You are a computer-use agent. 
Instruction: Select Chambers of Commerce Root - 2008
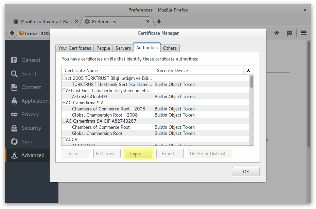pyautogui.click(x=155, y=109)
